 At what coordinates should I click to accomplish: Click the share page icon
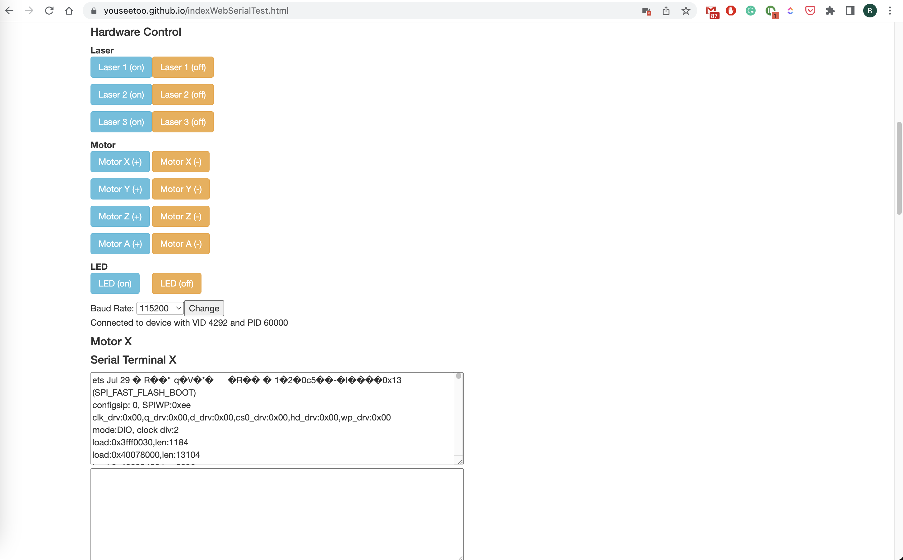click(666, 11)
